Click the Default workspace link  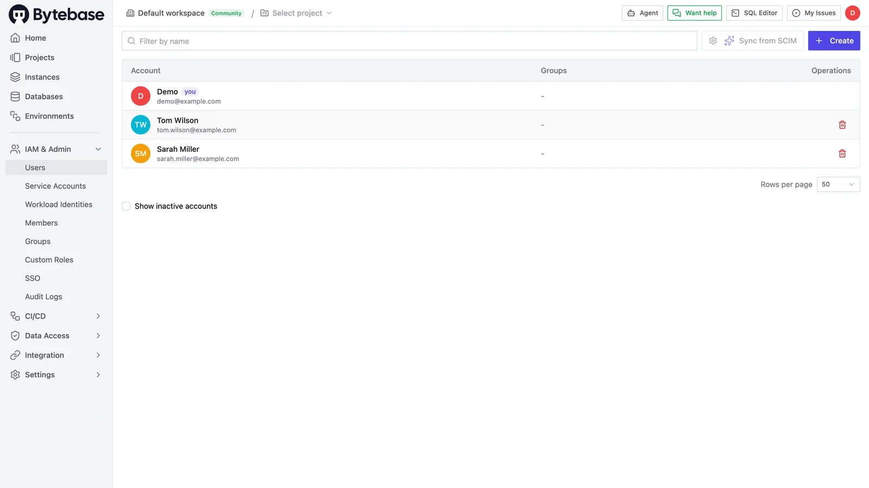(x=171, y=13)
